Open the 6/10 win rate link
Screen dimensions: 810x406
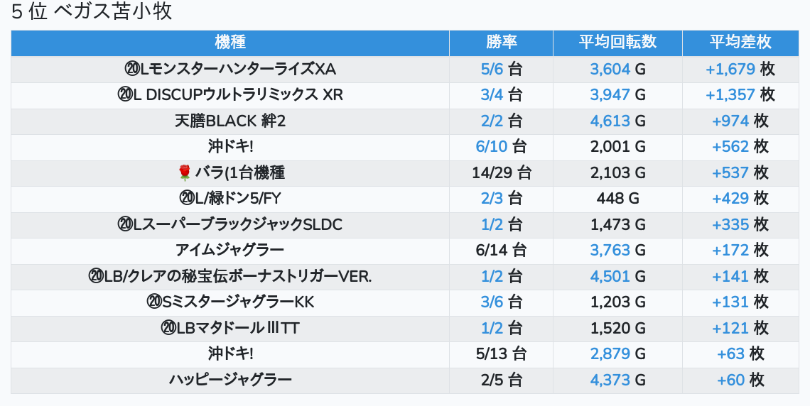point(492,147)
